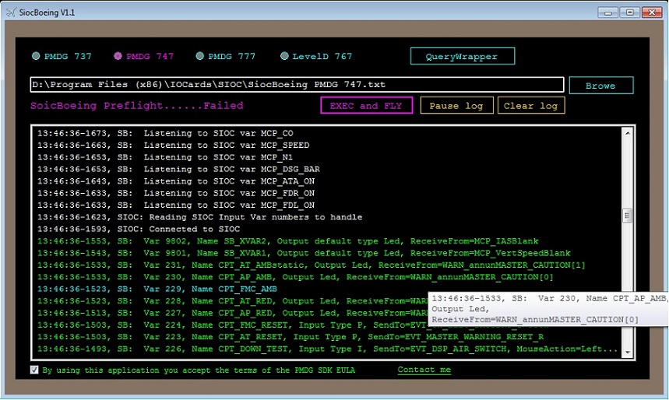Click the SiocBoeing airplane title icon

pos(11,12)
